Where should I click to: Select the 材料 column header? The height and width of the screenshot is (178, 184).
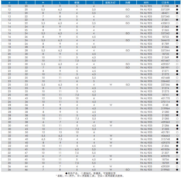[x=146, y=2]
